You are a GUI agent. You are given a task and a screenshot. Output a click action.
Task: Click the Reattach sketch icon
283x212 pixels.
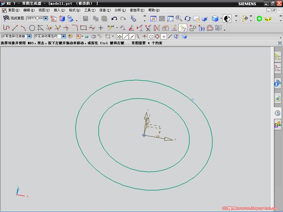[62, 18]
